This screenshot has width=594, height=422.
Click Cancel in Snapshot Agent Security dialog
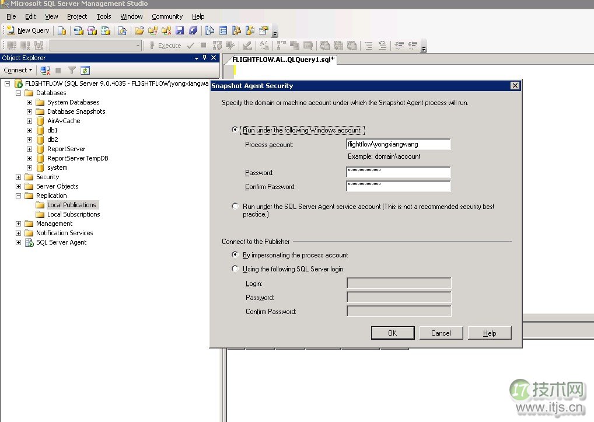click(441, 333)
